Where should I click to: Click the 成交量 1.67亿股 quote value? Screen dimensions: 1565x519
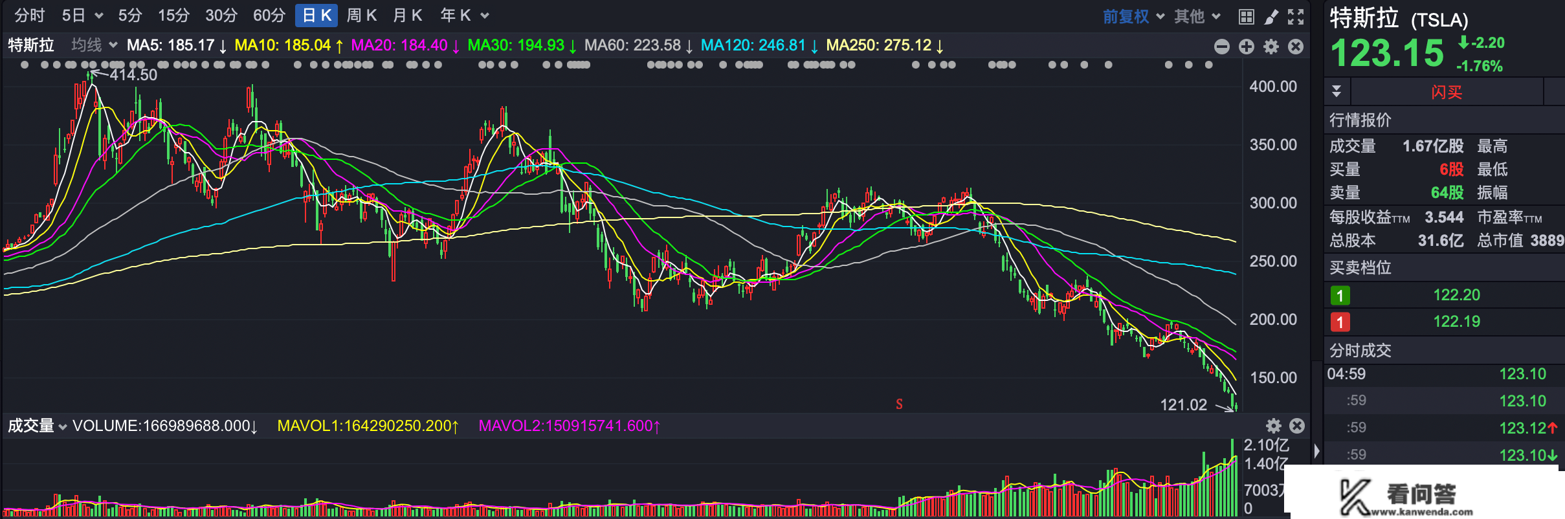[1433, 146]
